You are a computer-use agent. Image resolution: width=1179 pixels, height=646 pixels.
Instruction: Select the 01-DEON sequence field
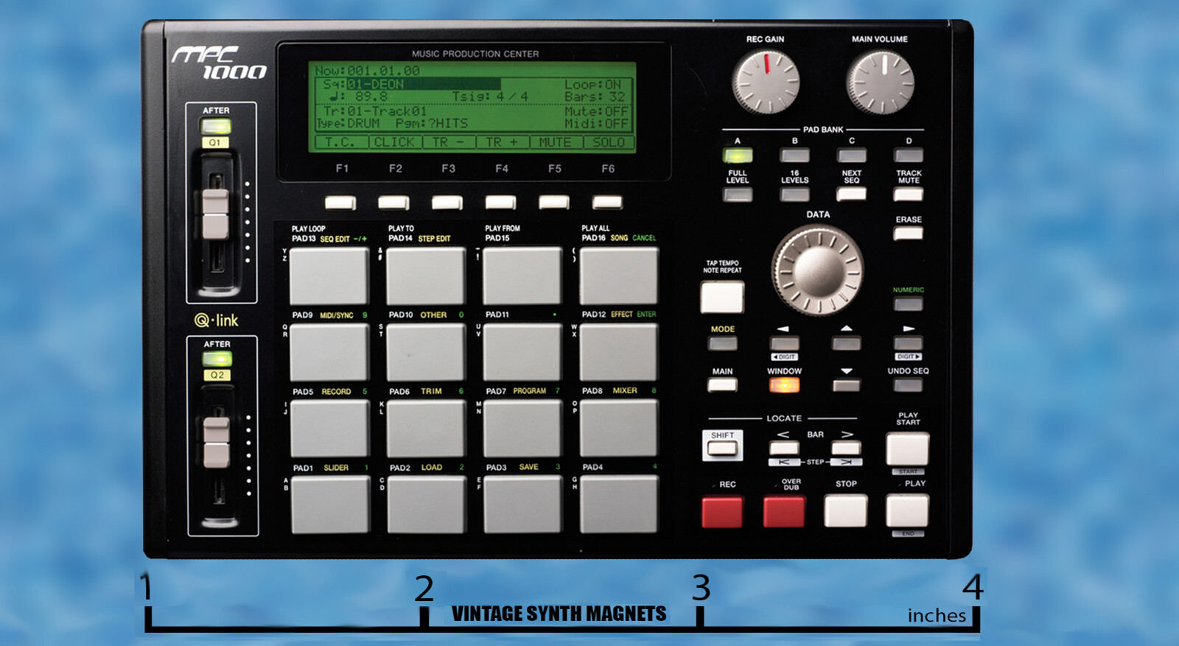pos(423,84)
